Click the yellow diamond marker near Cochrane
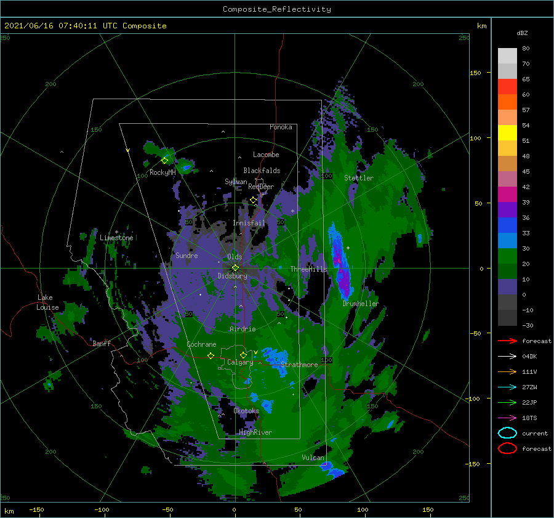This screenshot has height=518, width=554. 211,355
